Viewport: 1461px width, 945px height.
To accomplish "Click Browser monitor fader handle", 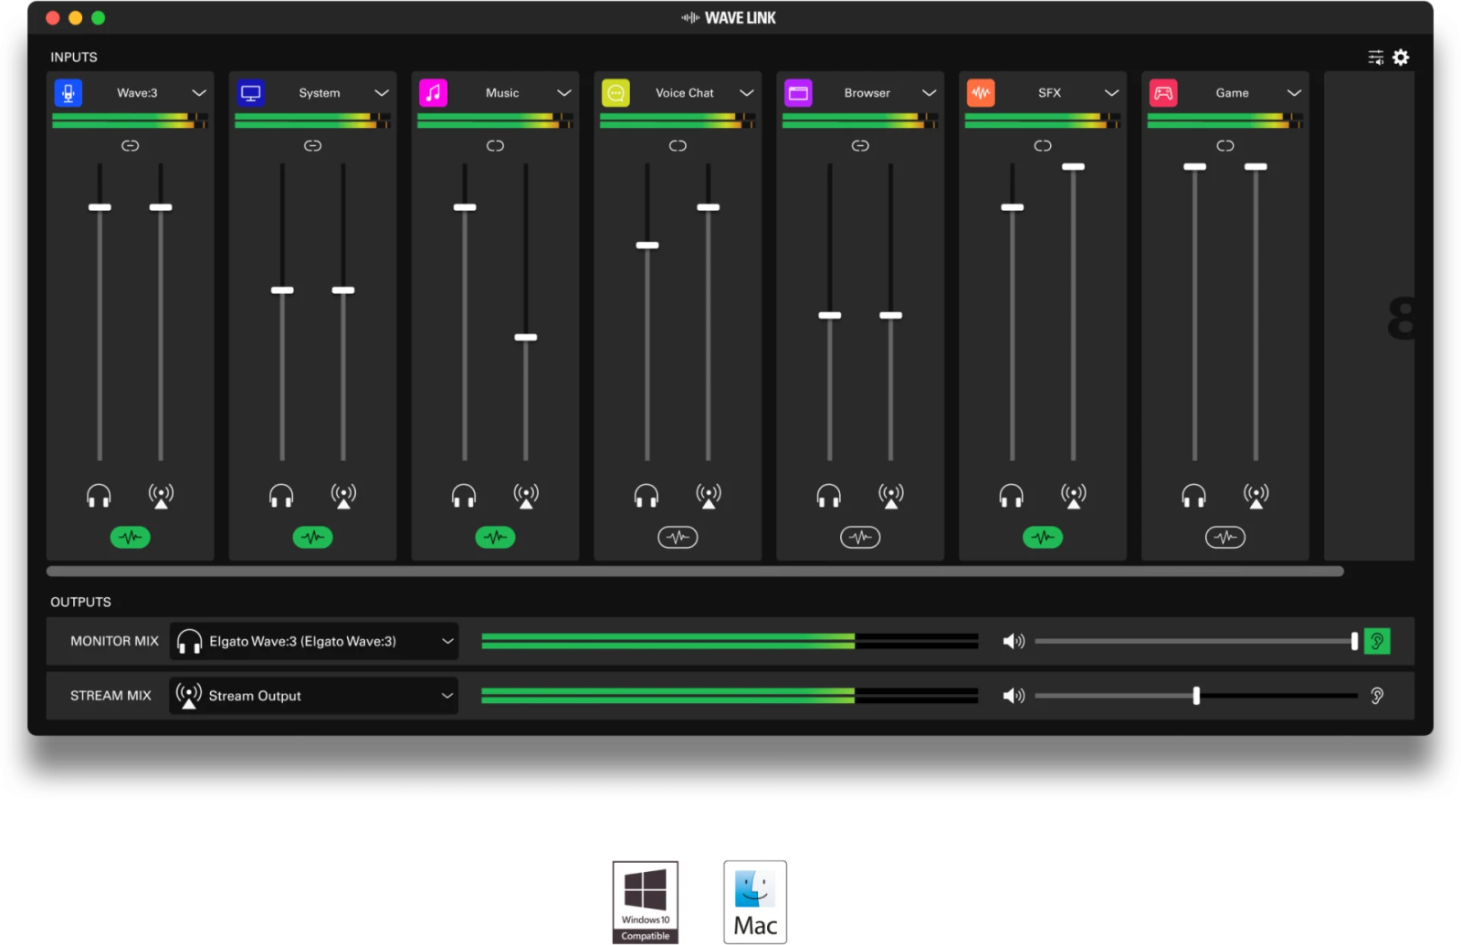I will 830,315.
